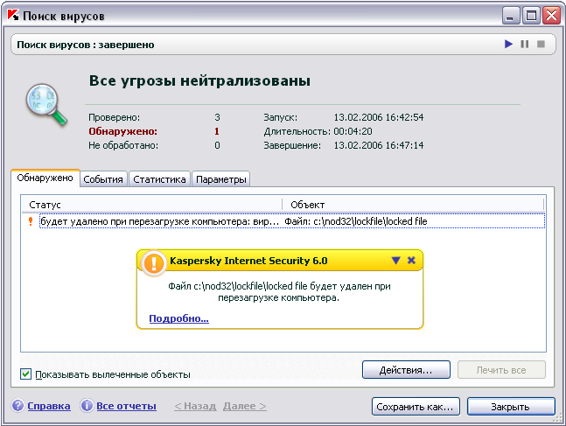Open the Все отчеты link
This screenshot has width=566, height=426.
click(126, 406)
